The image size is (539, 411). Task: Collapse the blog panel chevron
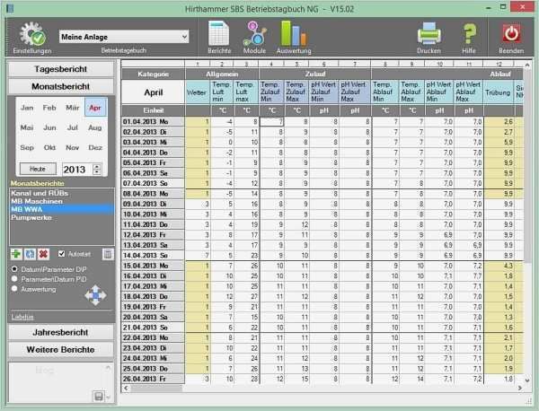point(108,368)
